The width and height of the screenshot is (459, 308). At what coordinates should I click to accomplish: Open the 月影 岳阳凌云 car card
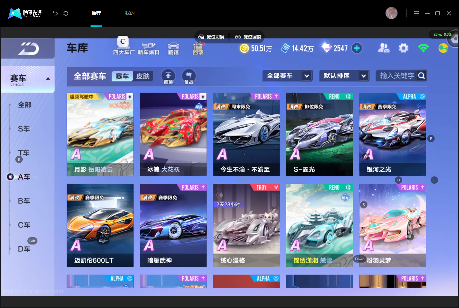pos(100,135)
